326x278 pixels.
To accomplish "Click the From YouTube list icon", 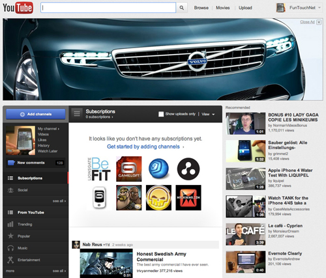I will [x=10, y=212].
